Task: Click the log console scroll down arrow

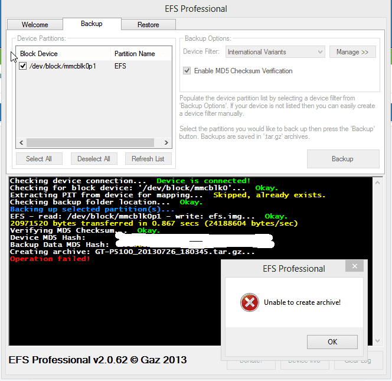Action: tap(377, 341)
